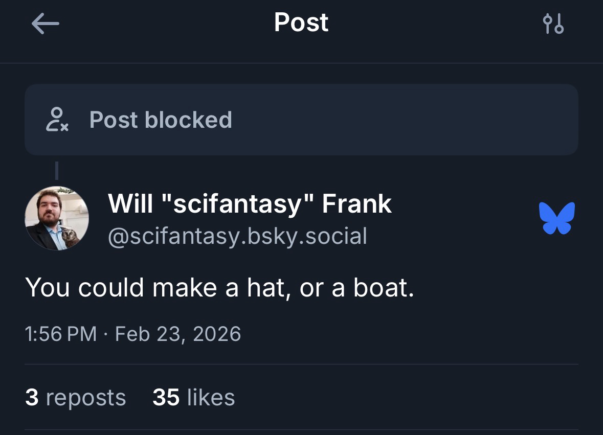Click the "Post blocked" label text
This screenshot has height=435, width=603.
pyautogui.click(x=161, y=120)
